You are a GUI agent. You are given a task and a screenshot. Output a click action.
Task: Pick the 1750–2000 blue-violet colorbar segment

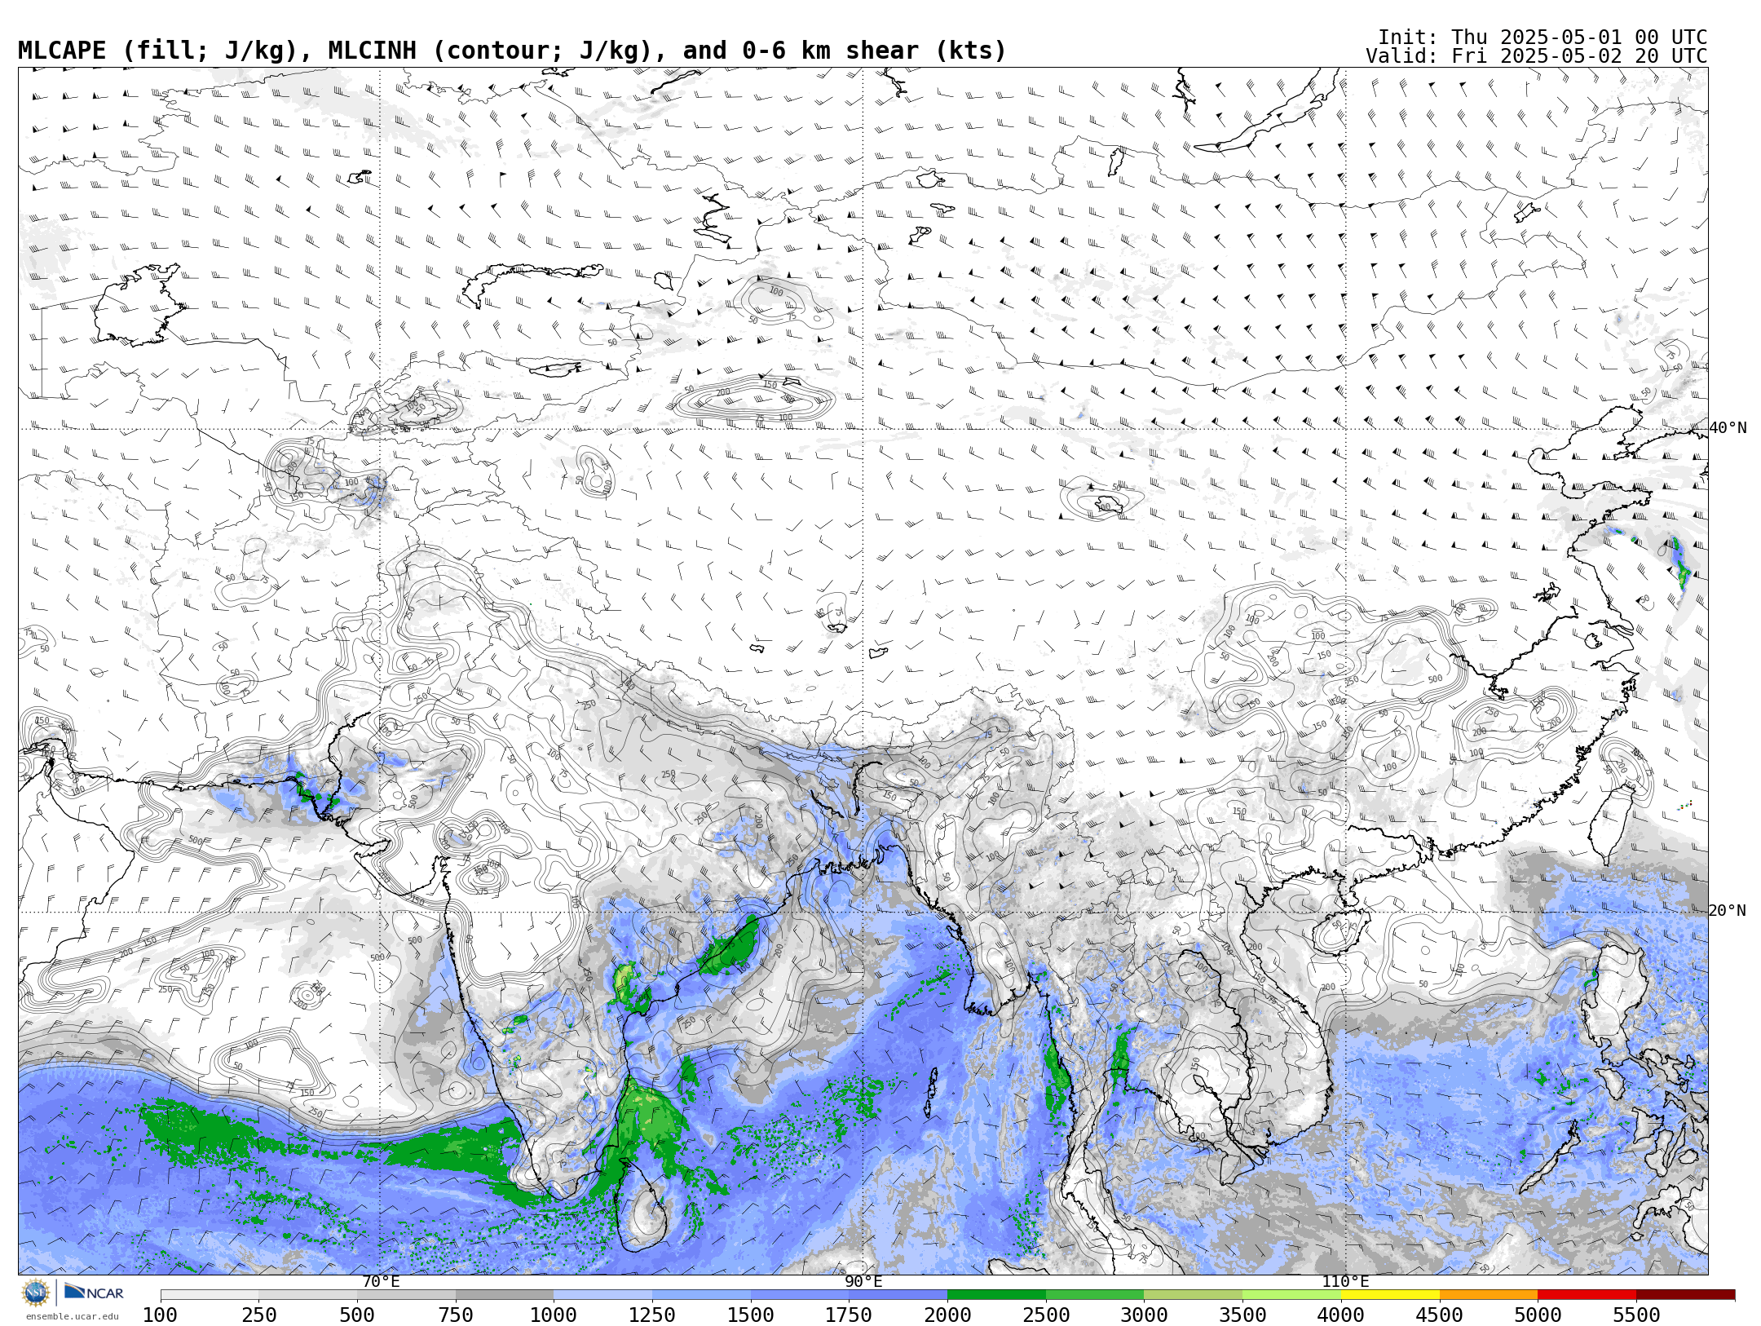tap(898, 1294)
